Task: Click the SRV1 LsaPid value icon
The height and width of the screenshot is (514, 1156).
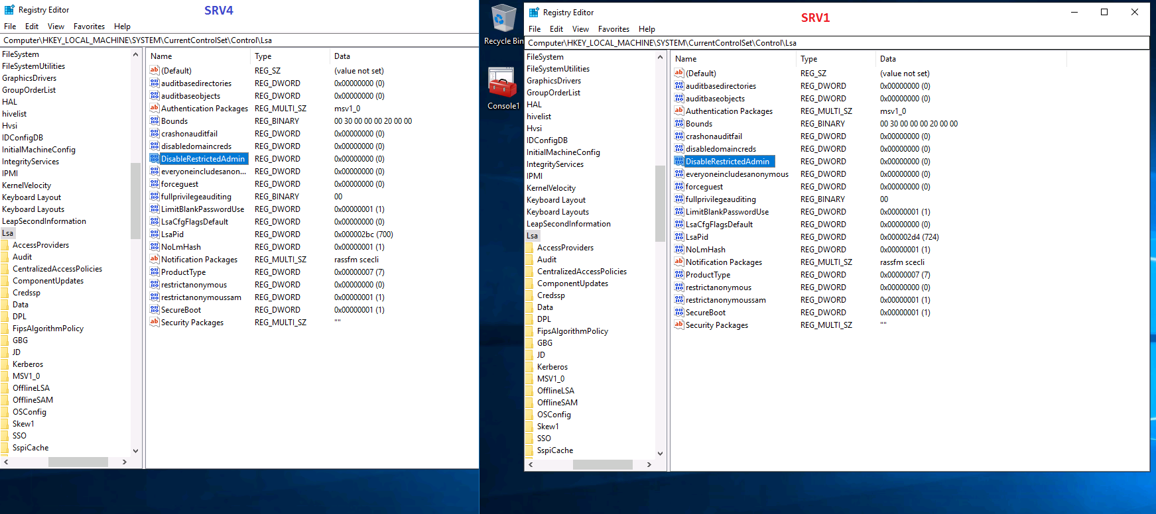Action: [679, 236]
